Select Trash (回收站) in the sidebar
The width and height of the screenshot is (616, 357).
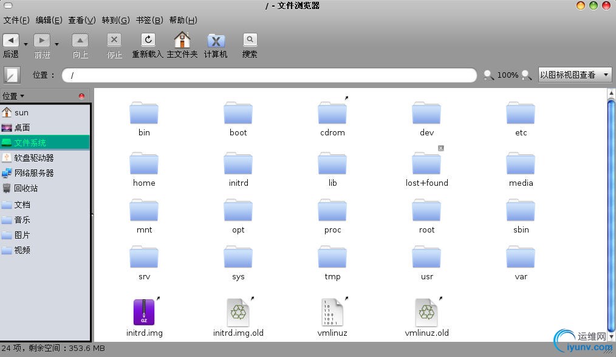tap(26, 188)
